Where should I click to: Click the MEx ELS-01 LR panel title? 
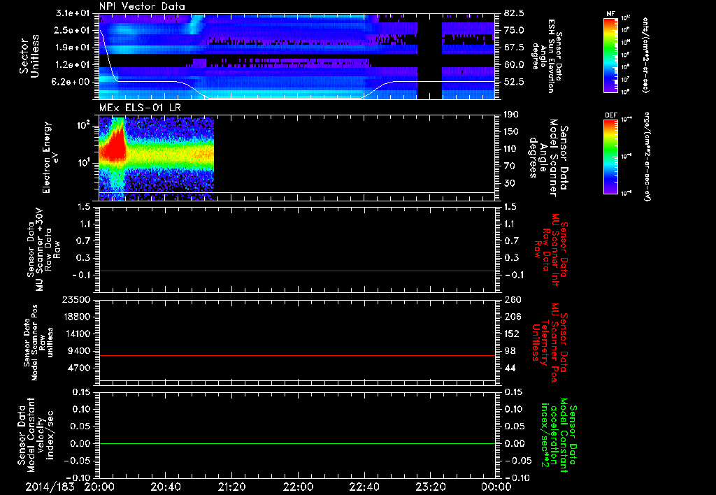click(x=140, y=108)
